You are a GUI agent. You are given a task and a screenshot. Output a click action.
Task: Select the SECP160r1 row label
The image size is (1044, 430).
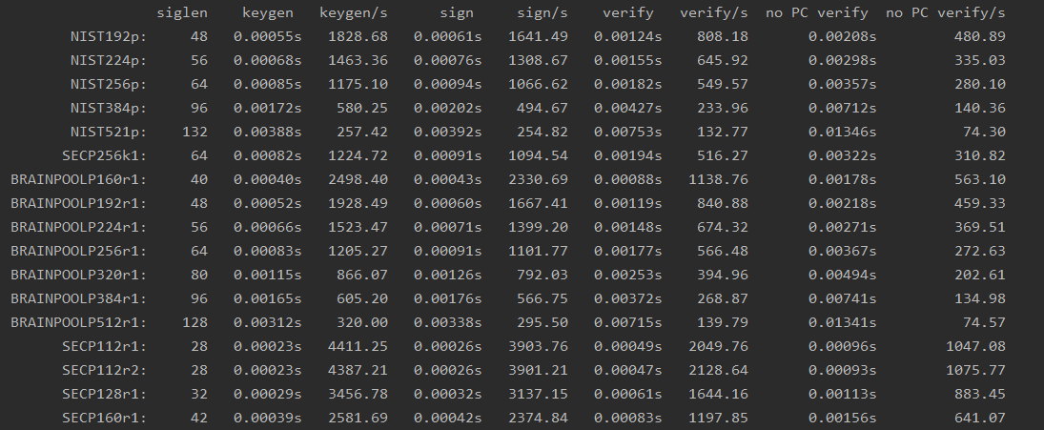(x=105, y=418)
